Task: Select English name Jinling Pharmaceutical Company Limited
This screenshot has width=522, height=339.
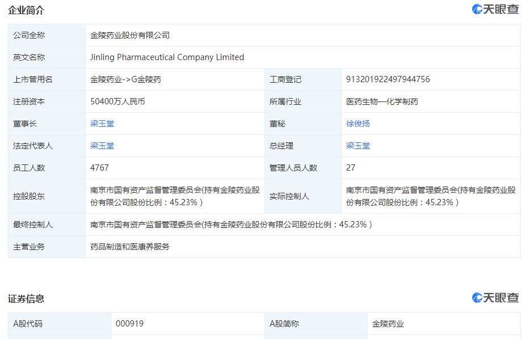Action: (167, 57)
